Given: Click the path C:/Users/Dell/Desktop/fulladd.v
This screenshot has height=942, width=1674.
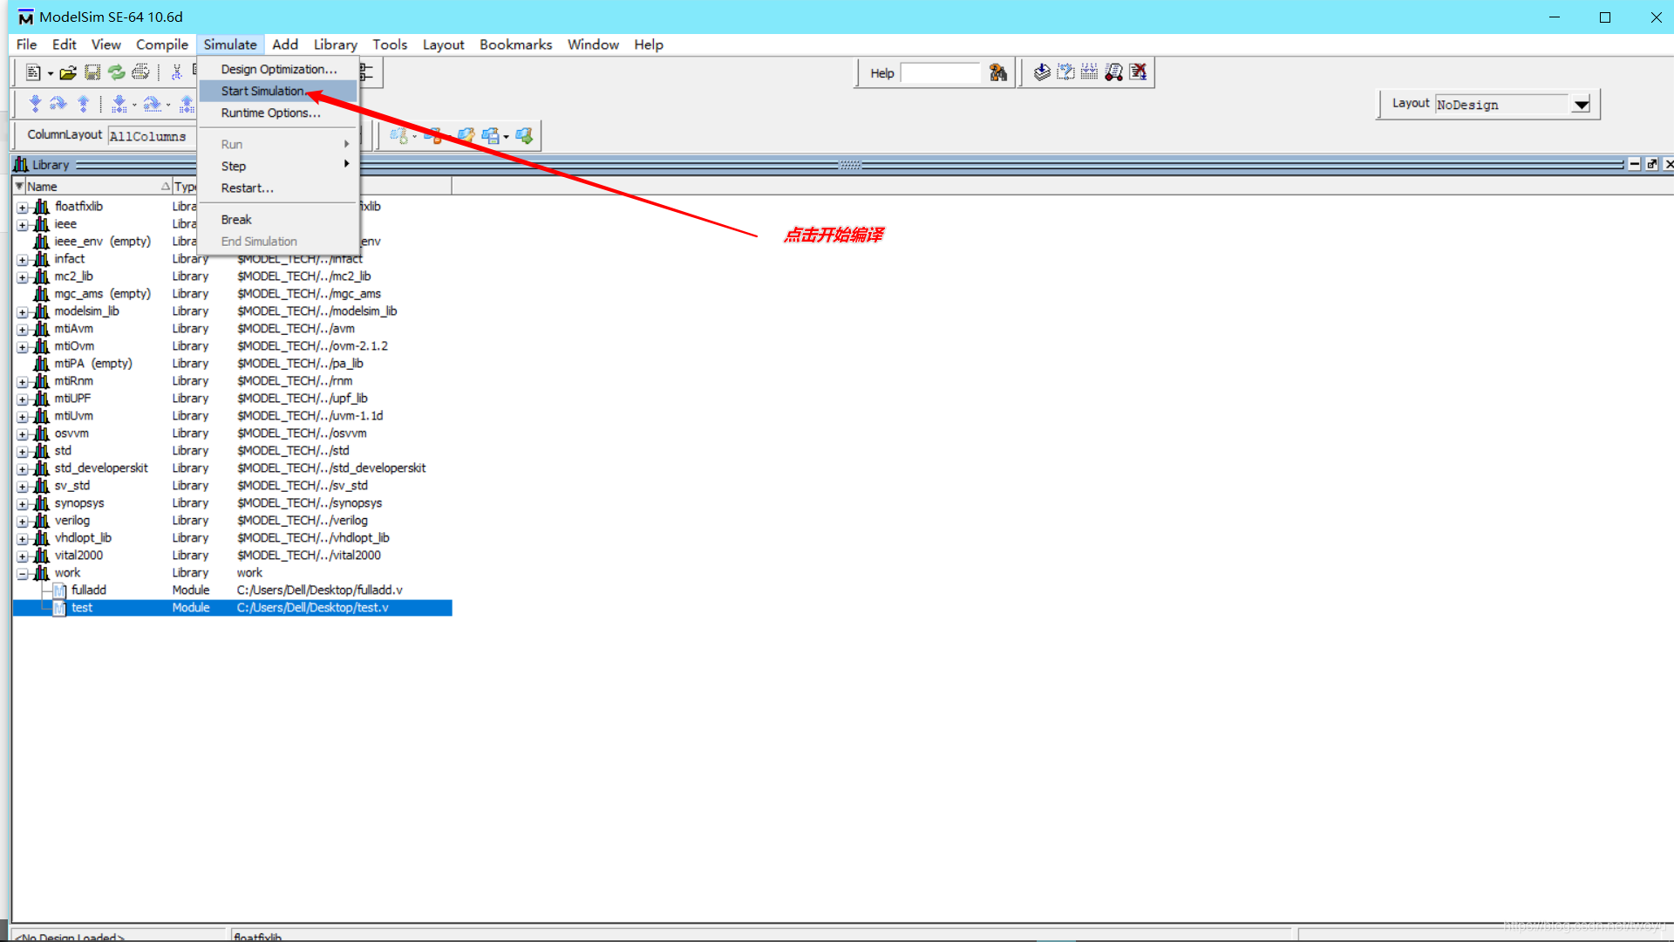Looking at the screenshot, I should [x=319, y=590].
